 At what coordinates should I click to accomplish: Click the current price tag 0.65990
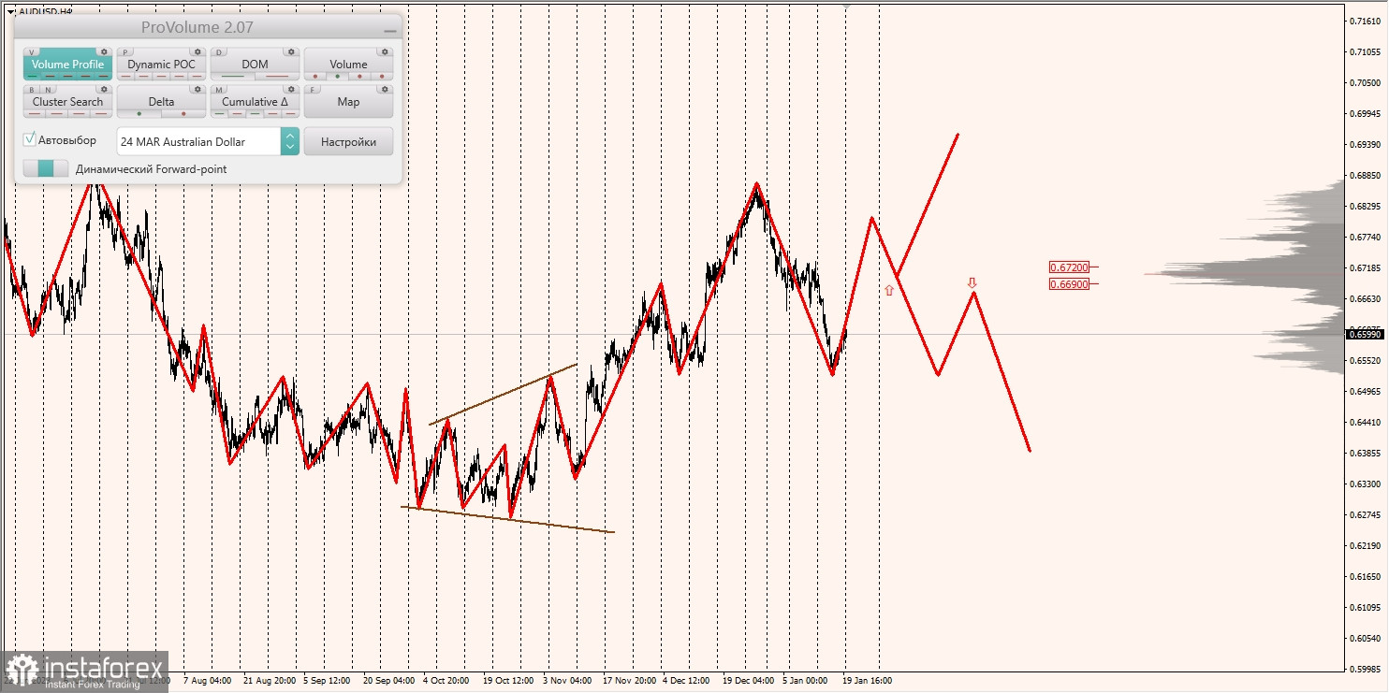point(1366,334)
